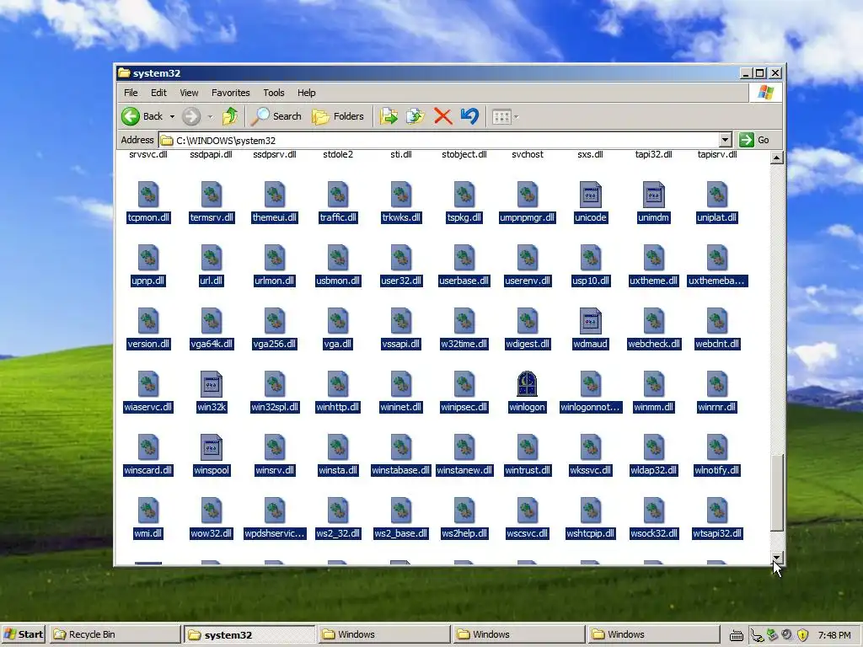Screen dimensions: 863x647
Task: Click the winstabase.dll file name
Action: tap(401, 470)
